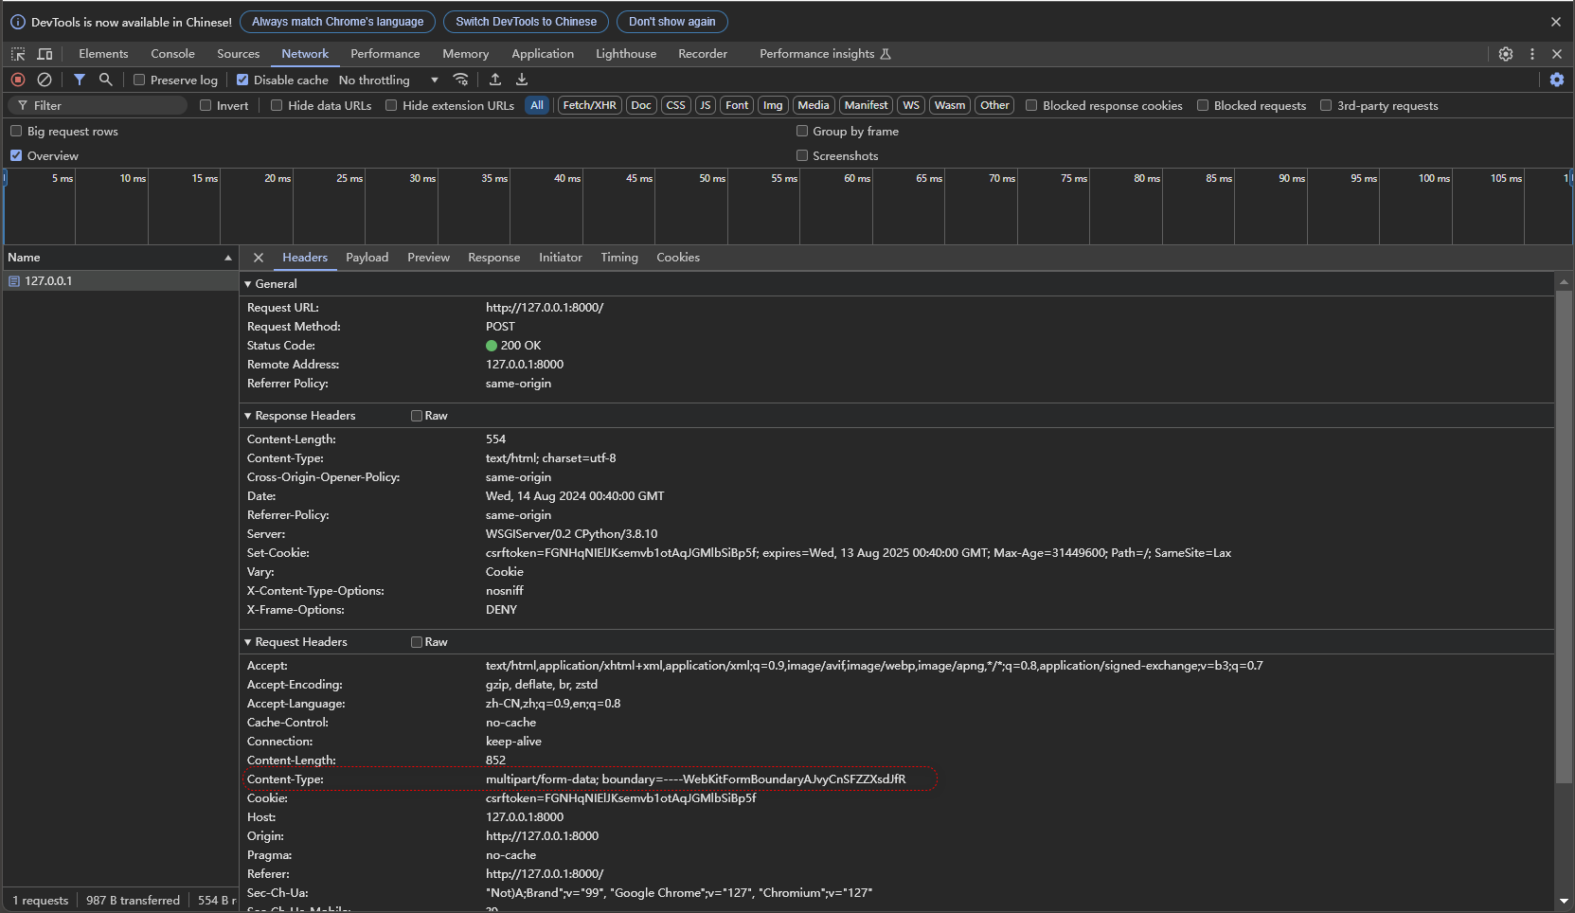Close the DevTools panel
Image resolution: width=1575 pixels, height=913 pixels.
[x=1557, y=54]
